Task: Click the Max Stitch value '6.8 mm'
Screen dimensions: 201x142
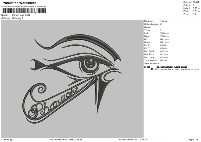Action: pyautogui.click(x=164, y=51)
